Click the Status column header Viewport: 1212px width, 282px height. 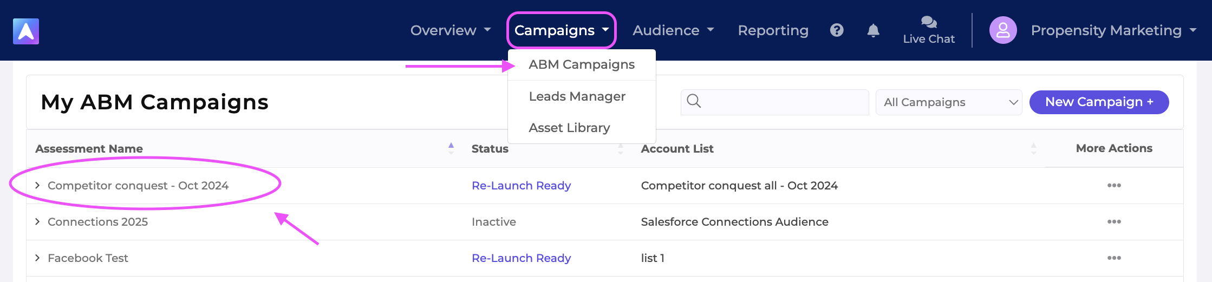point(490,149)
